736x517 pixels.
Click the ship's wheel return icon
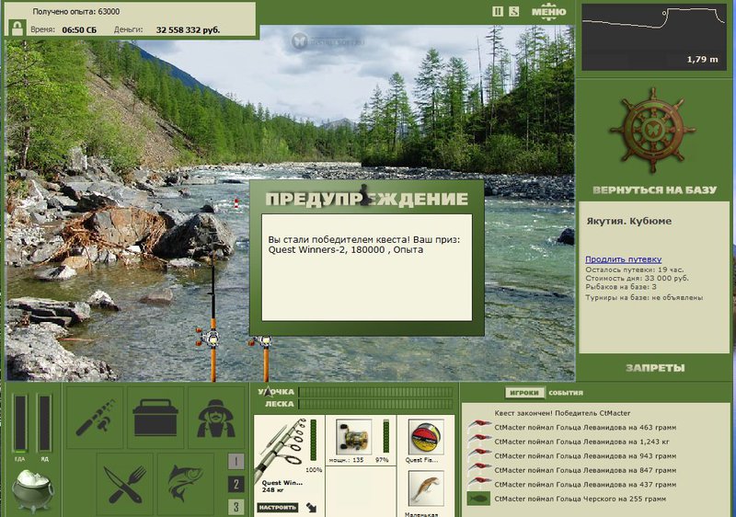tap(652, 130)
